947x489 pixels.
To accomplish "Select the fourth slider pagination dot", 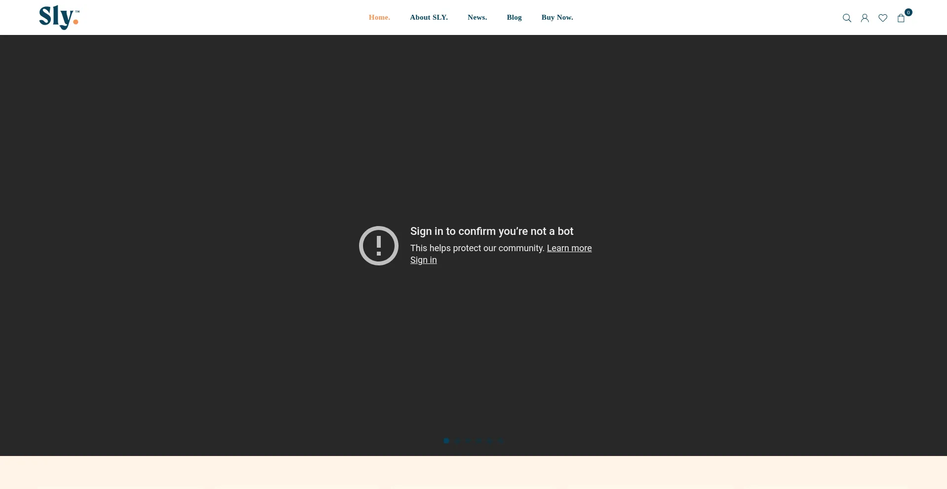I will point(479,441).
